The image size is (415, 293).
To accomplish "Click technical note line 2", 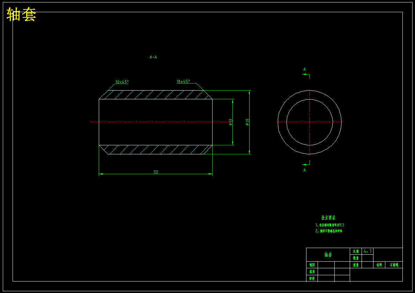I will (329, 231).
